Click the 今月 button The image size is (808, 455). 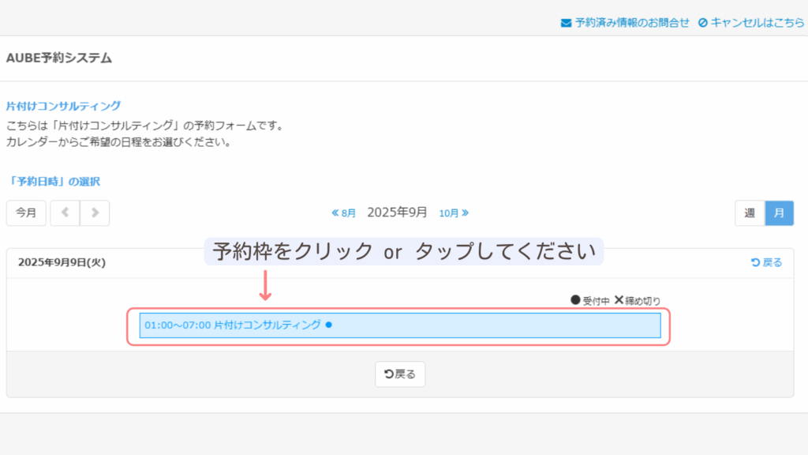[x=26, y=212]
